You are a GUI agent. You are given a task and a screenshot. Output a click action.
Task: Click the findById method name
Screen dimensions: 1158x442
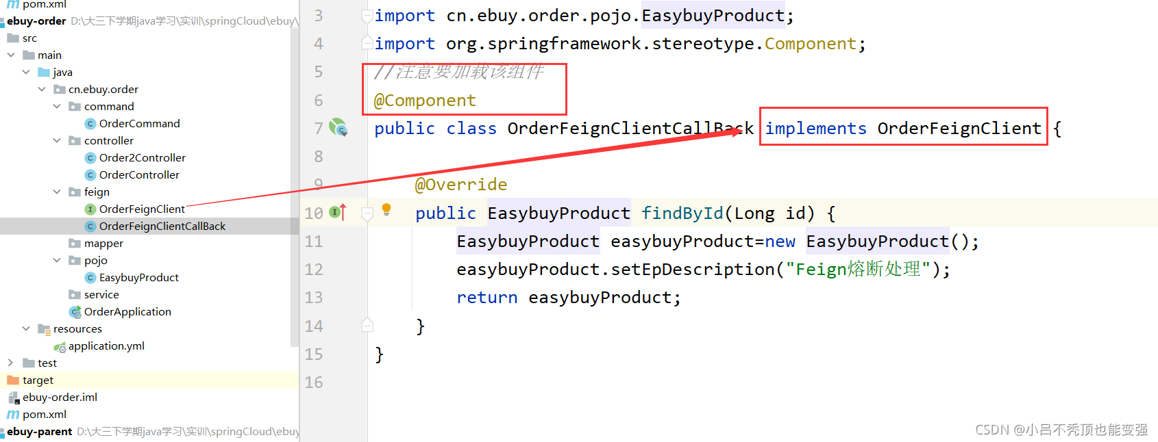pyautogui.click(x=682, y=213)
